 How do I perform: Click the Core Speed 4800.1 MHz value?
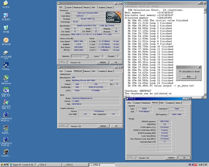[x=78, y=41]
